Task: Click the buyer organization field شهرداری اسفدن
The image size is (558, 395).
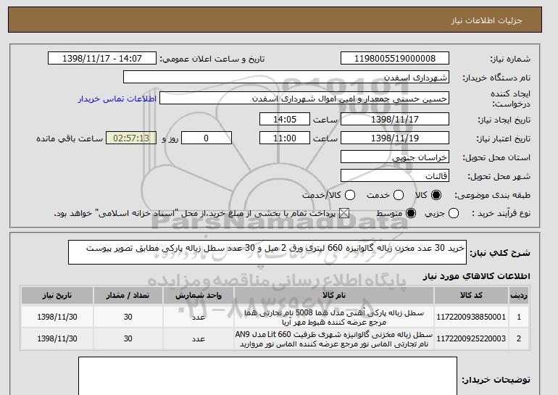Action: click(286, 78)
